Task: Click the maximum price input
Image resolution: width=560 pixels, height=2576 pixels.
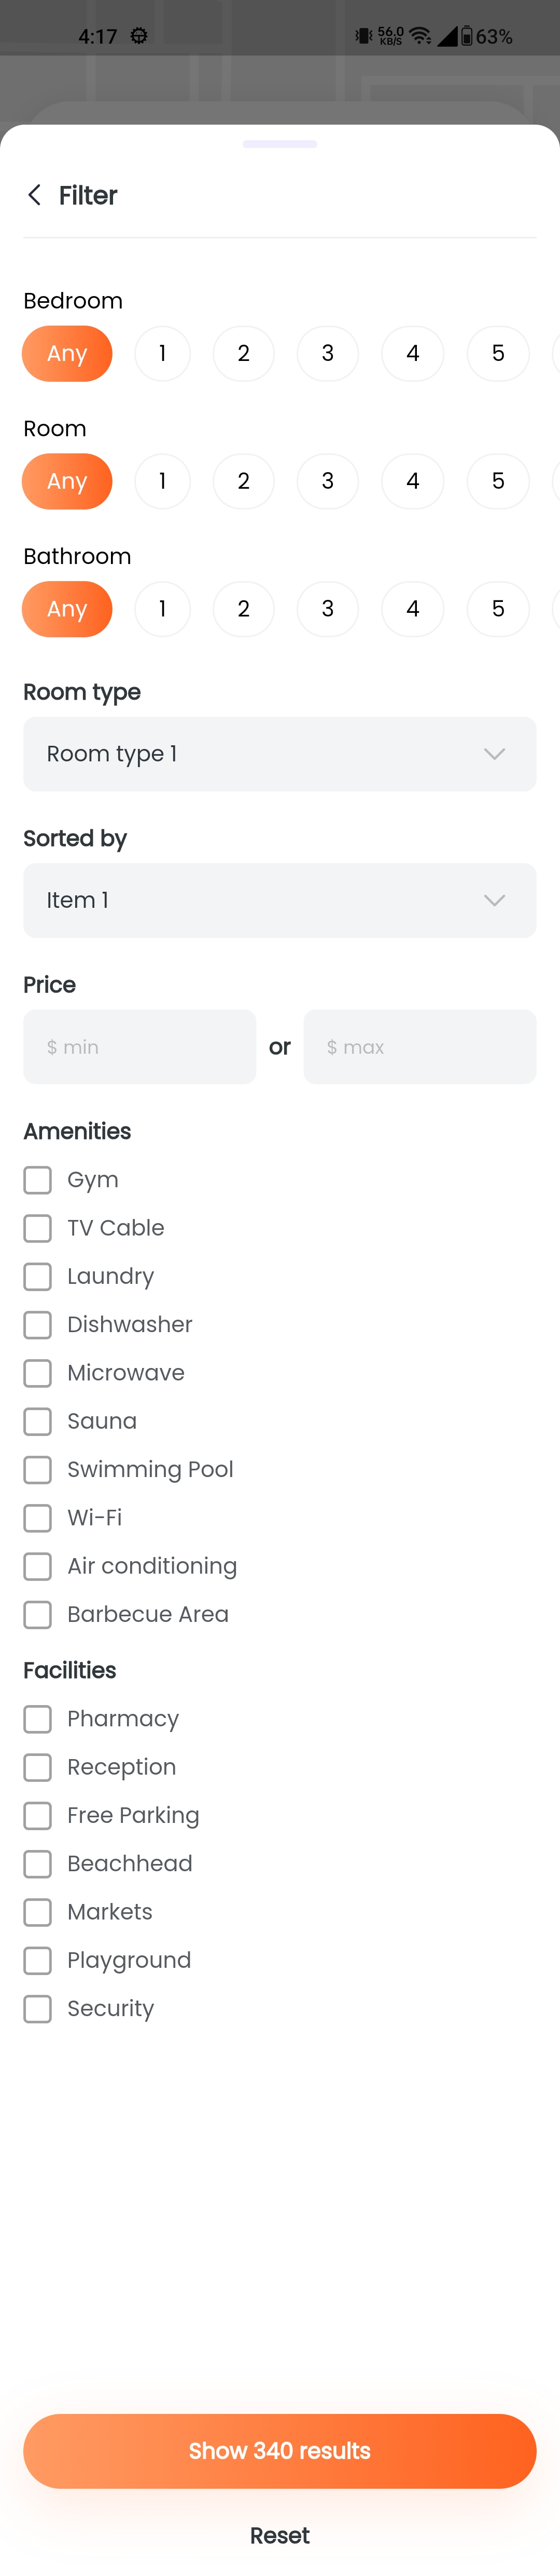Action: click(x=419, y=1047)
